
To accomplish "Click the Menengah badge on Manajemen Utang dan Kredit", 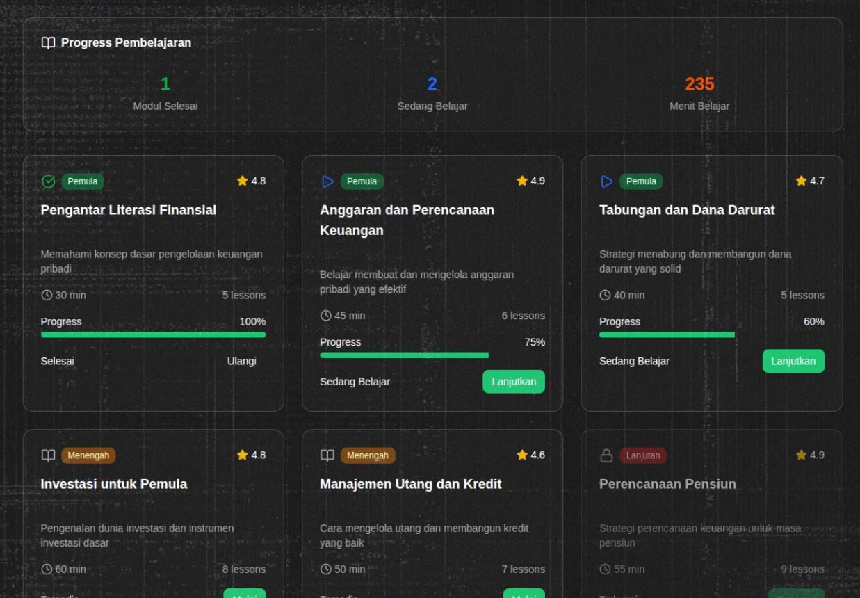I will pos(368,455).
